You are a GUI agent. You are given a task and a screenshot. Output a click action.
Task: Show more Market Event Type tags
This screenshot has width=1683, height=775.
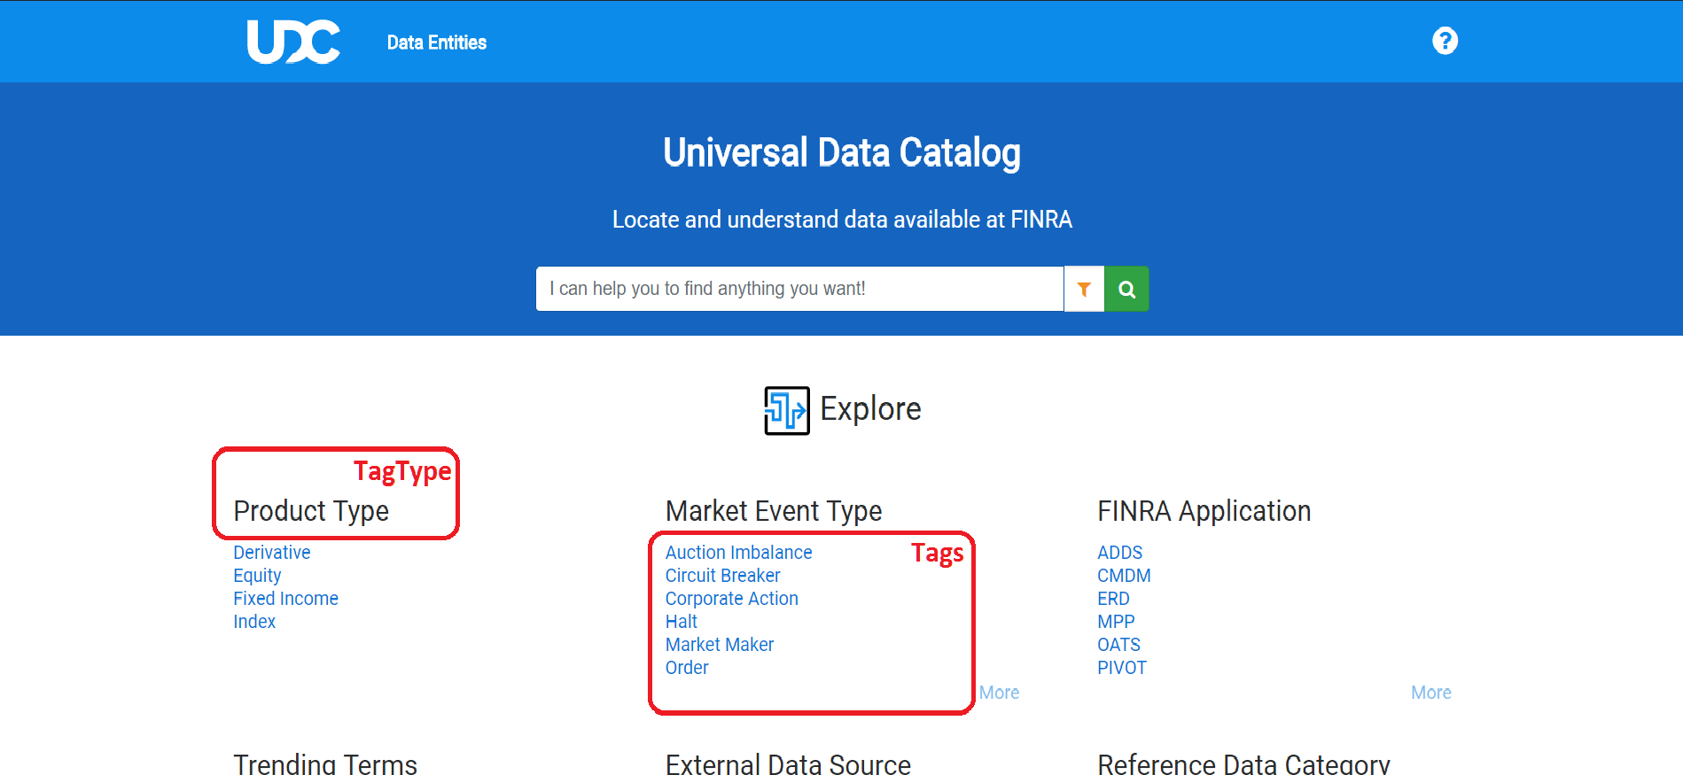tap(999, 693)
